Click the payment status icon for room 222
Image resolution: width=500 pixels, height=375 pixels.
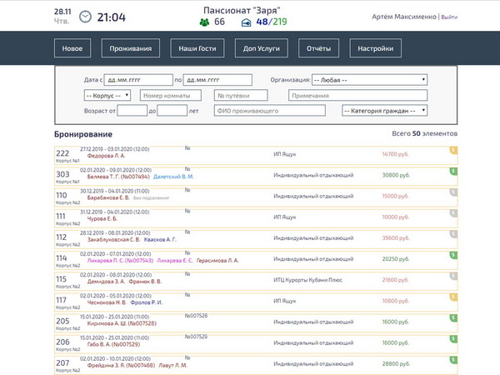click(453, 150)
